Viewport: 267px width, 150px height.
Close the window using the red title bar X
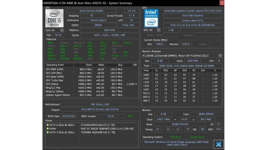(222, 3)
